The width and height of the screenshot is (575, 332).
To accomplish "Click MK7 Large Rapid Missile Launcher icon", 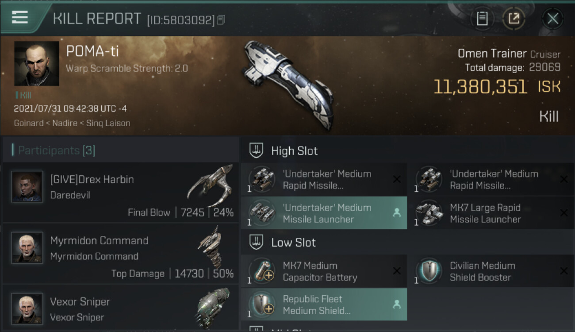I will (x=428, y=213).
